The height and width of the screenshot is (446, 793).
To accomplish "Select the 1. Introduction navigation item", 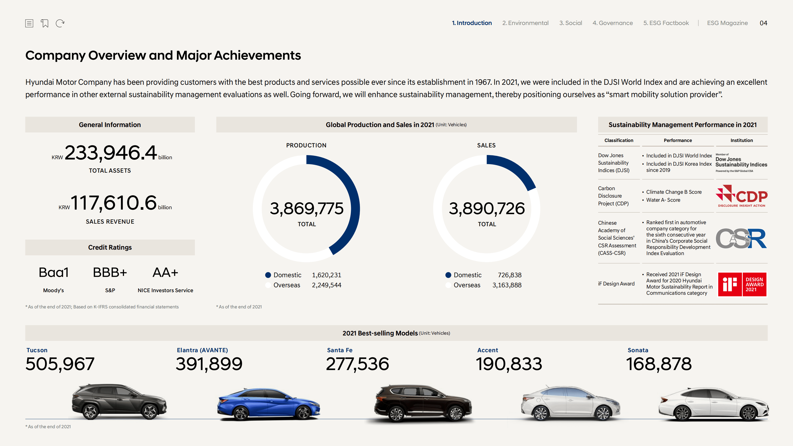I will click(472, 23).
